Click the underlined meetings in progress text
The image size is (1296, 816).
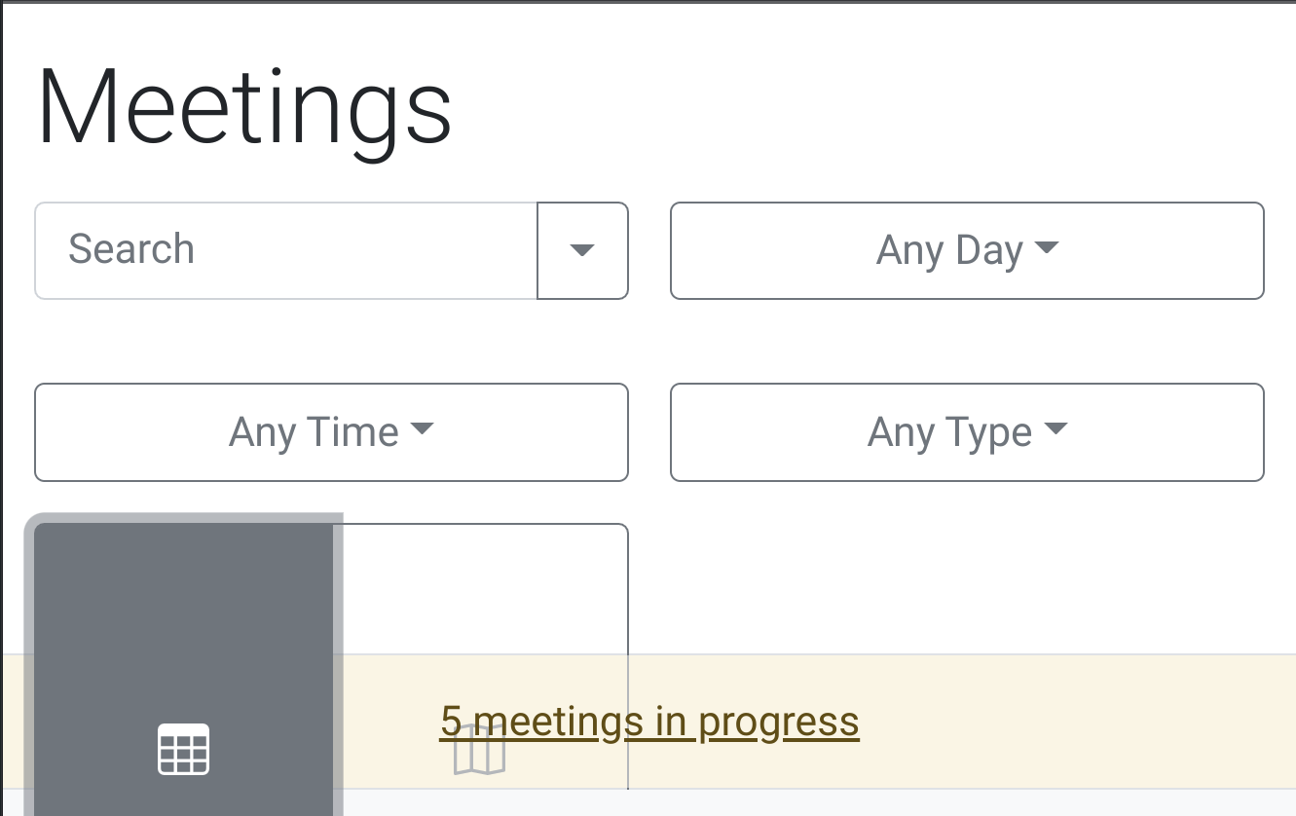pos(650,721)
